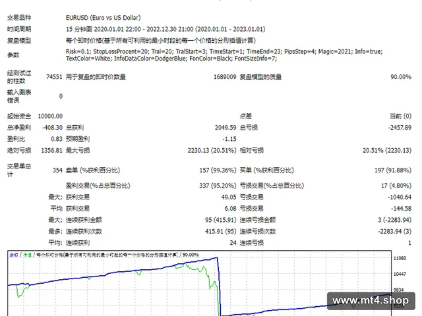Click the chart axis label '10447'
Viewport: 422px width, 316px height.
400,274
